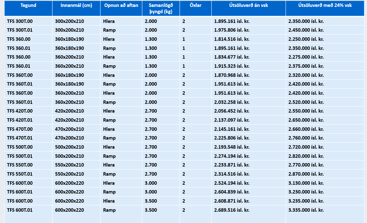The height and width of the screenshot is (223, 367).
Task: Click VAT price 2.375.000 ísl. kr.
Action: [306, 66]
